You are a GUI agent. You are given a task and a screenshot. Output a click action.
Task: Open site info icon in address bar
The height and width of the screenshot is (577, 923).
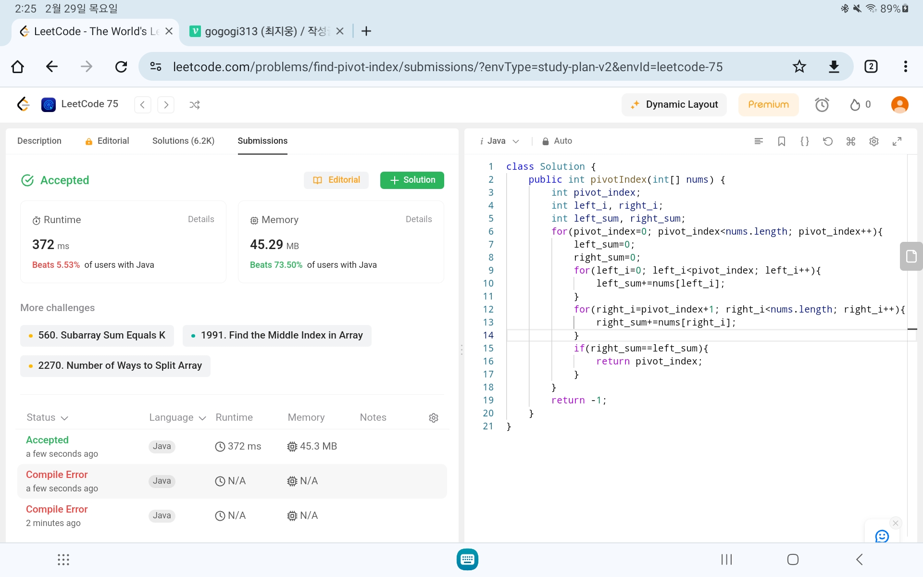point(155,67)
